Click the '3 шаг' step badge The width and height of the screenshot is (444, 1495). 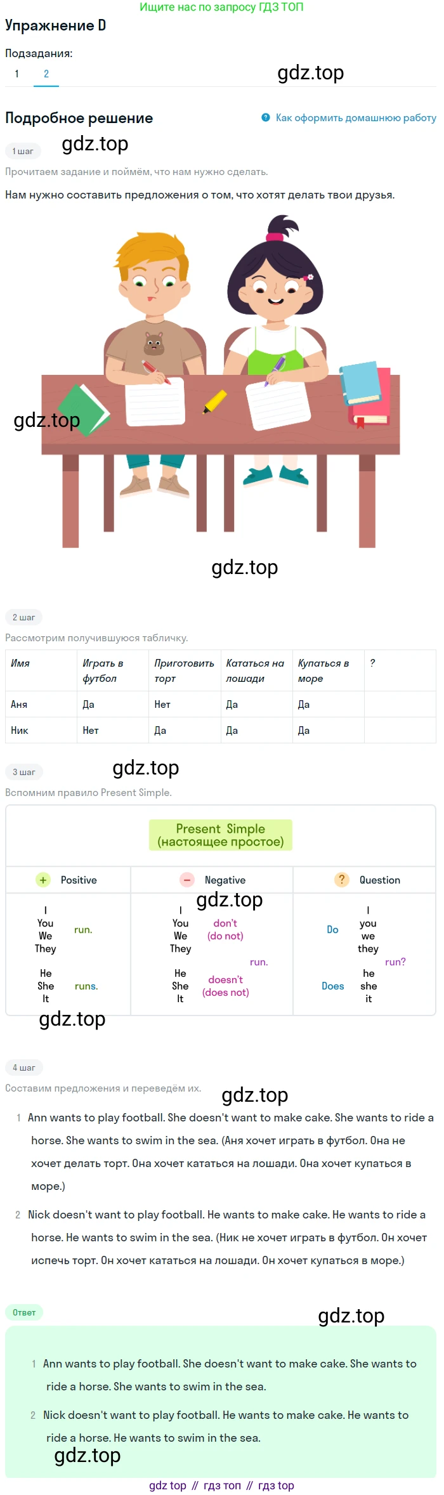[24, 772]
